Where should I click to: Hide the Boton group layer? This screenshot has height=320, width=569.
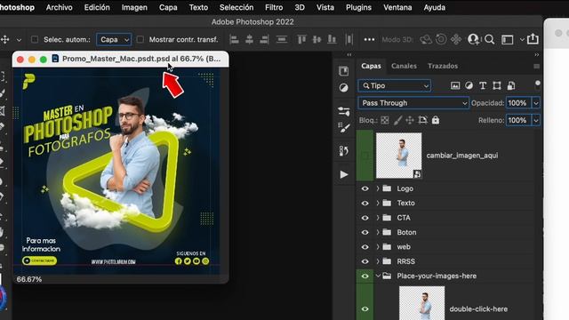[x=365, y=232]
